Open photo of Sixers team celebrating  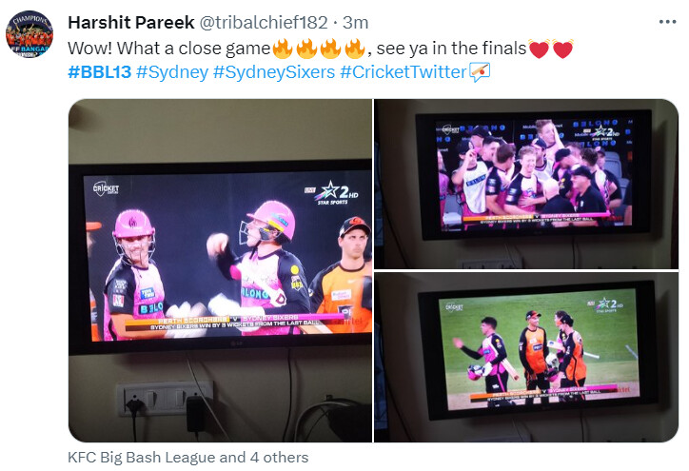click(526, 184)
